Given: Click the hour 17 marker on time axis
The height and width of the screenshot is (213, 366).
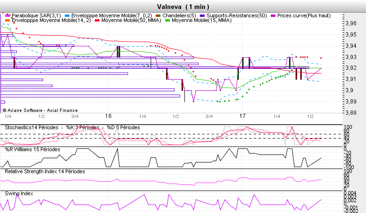Looking at the screenshot, I should click(x=242, y=116).
